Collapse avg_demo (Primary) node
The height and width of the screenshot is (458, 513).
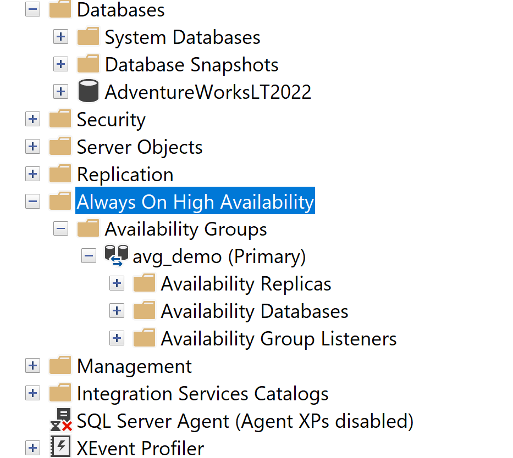click(x=89, y=256)
